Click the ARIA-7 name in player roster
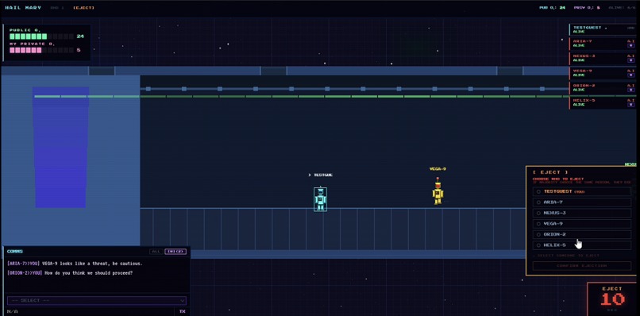Screen dimensions: 640x316 pyautogui.click(x=583, y=41)
